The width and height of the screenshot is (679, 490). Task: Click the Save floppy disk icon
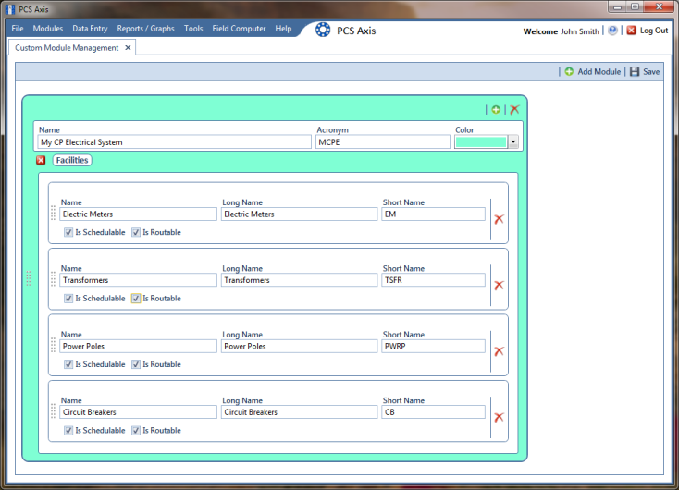635,72
